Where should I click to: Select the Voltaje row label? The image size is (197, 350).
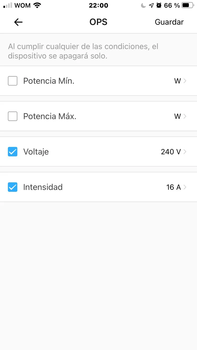(36, 152)
